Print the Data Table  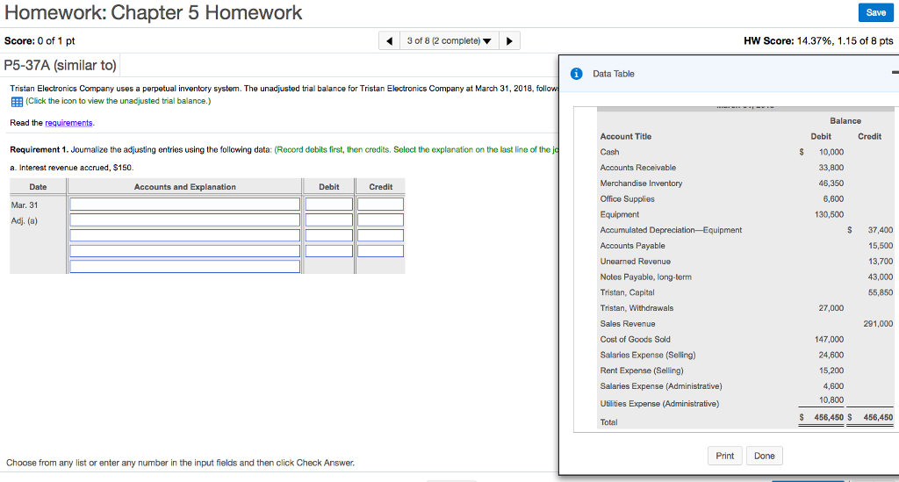724,456
